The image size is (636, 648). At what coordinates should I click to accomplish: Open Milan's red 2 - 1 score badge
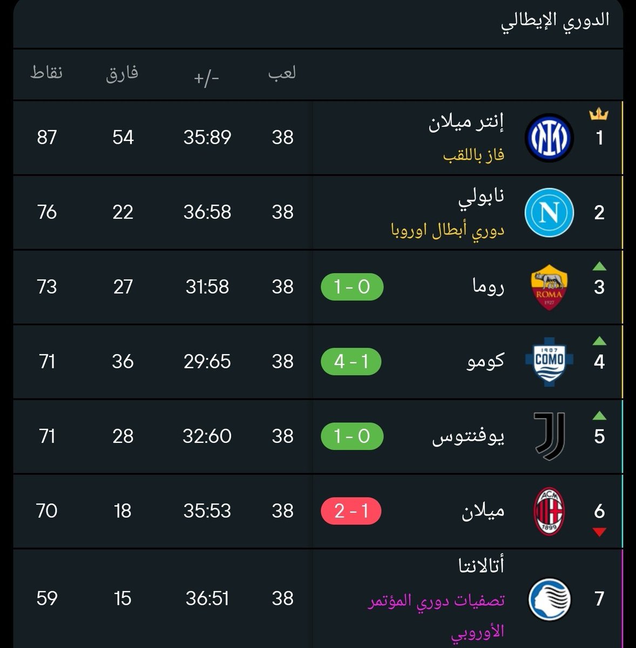click(351, 511)
